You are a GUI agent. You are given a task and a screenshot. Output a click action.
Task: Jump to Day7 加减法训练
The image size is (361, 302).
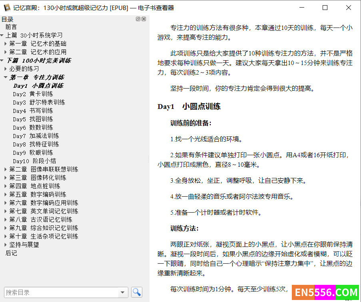(x=36, y=136)
